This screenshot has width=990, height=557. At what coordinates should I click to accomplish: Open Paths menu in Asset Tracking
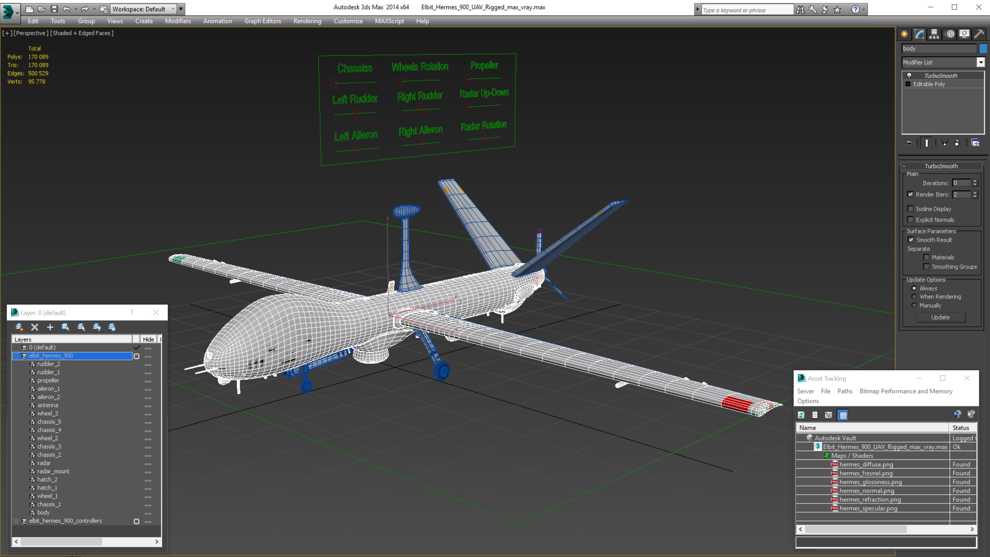(845, 391)
